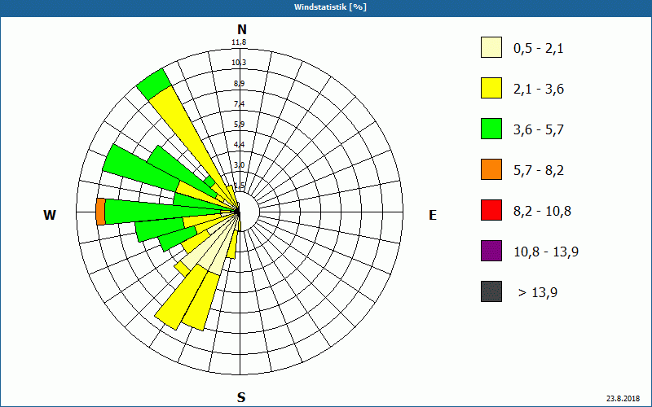Image resolution: width=652 pixels, height=407 pixels.
Task: Click the legend label '> 13,9'
Action: point(538,293)
